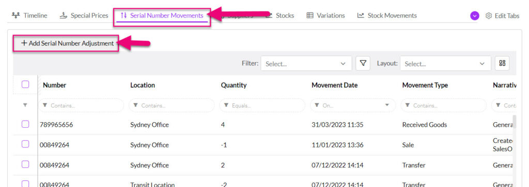The image size is (529, 187).
Task: Click the funnel filter icon button
Action: pos(363,63)
